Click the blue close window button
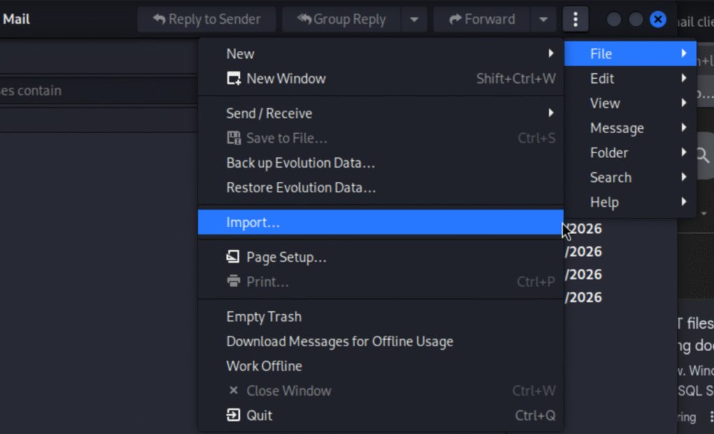 (658, 20)
